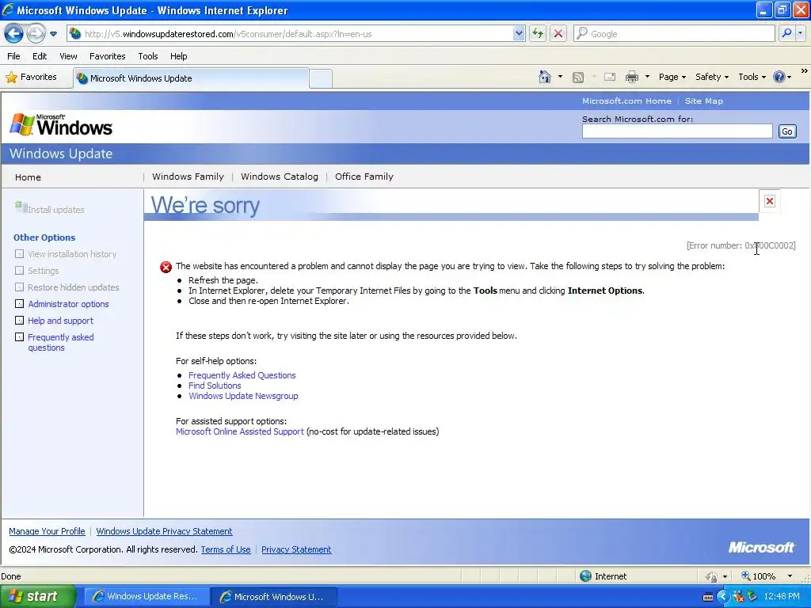Select the Microsoft Windows Update tab
This screenshot has height=608, width=811.
(x=191, y=78)
